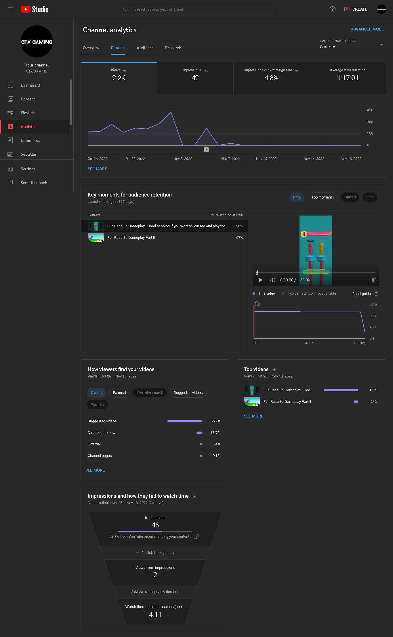Click warning icon beside click-through rate
The image size is (393, 637).
297,70
